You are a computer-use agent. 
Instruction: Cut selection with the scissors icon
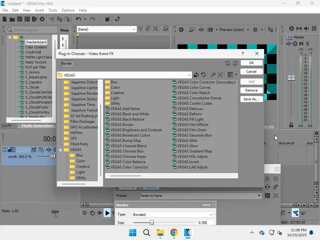pos(52,19)
